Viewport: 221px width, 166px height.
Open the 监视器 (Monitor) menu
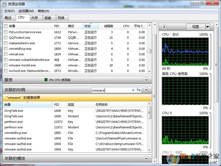point(26,11)
